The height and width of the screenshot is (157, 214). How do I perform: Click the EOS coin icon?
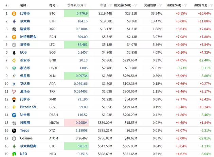pos(14,53)
